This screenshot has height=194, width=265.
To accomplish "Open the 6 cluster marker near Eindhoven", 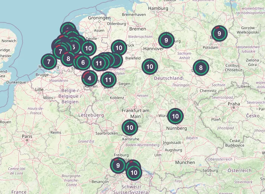I will (83, 63).
